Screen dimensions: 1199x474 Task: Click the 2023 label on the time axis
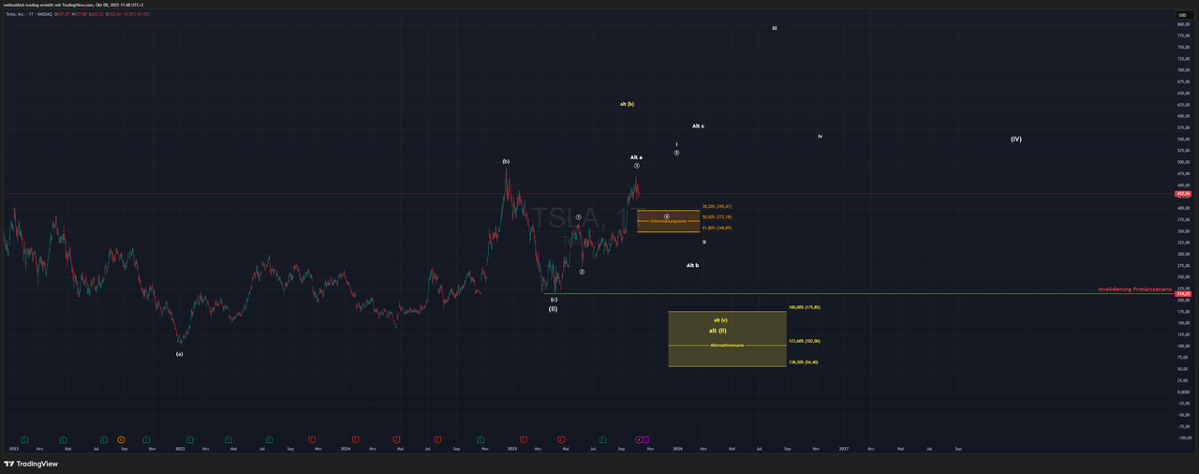point(180,449)
